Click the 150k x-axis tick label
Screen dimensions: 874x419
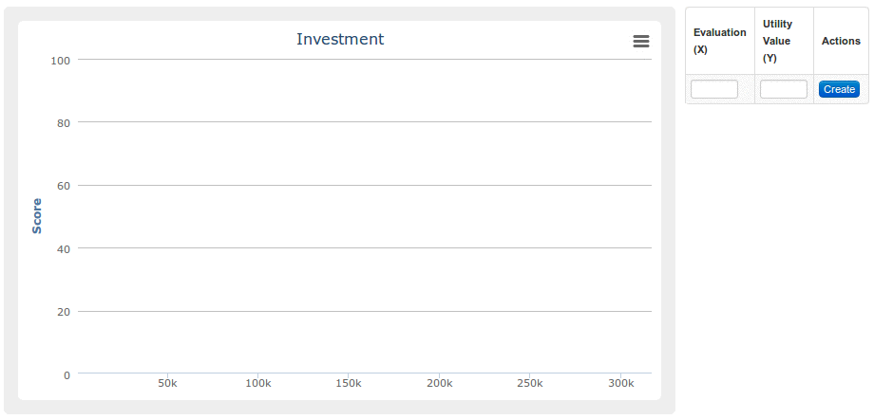(349, 383)
